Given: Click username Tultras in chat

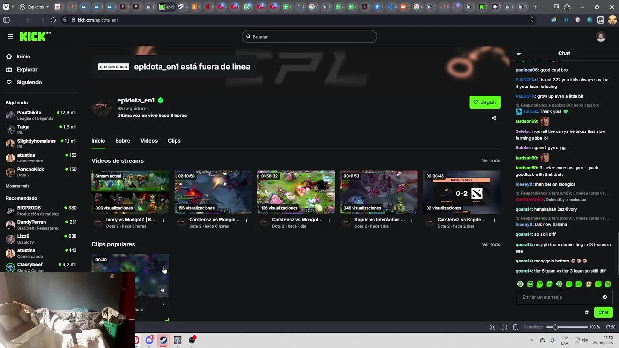Looking at the screenshot, I should pyautogui.click(x=530, y=112).
